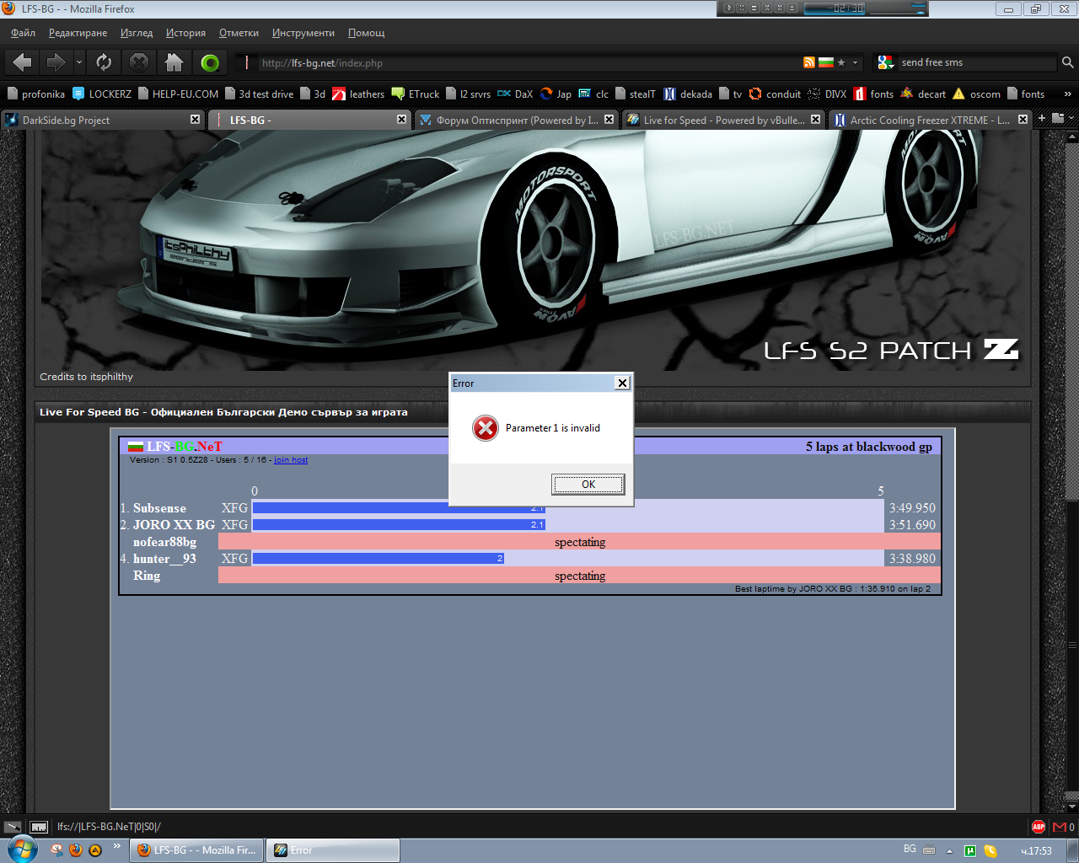Open the profonika bookmark

click(x=36, y=94)
